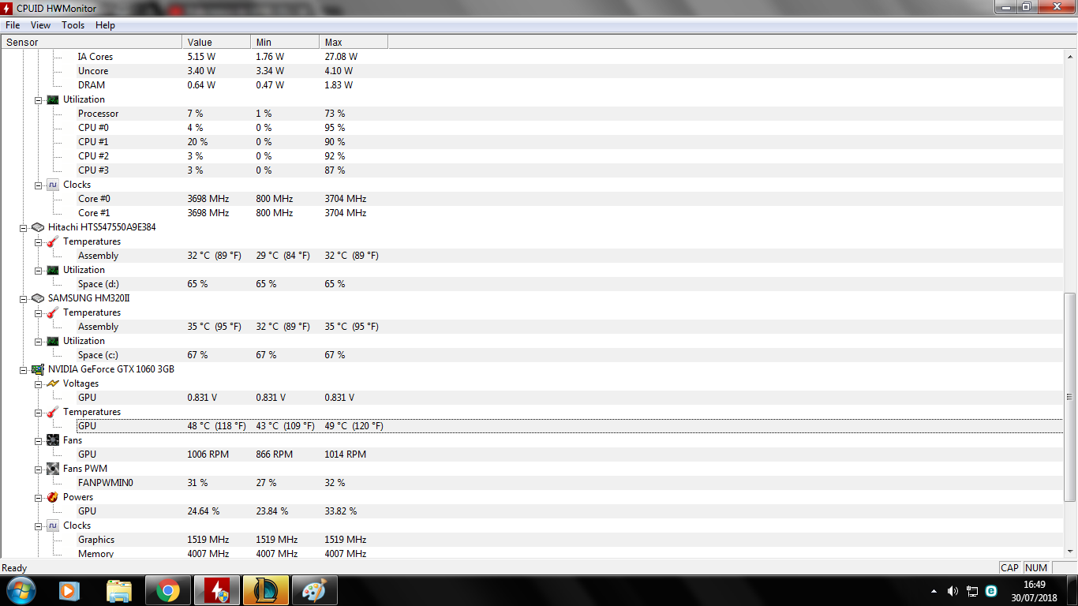Click the Value column header
This screenshot has height=606, width=1078.
[216, 42]
